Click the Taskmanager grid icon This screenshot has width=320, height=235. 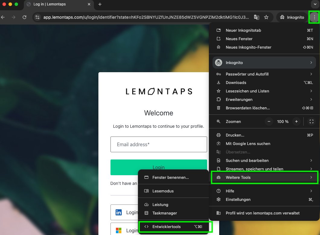(146, 213)
